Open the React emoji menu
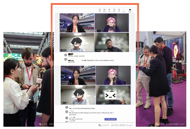Viewport: 190px width, 129px height. coord(114,10)
